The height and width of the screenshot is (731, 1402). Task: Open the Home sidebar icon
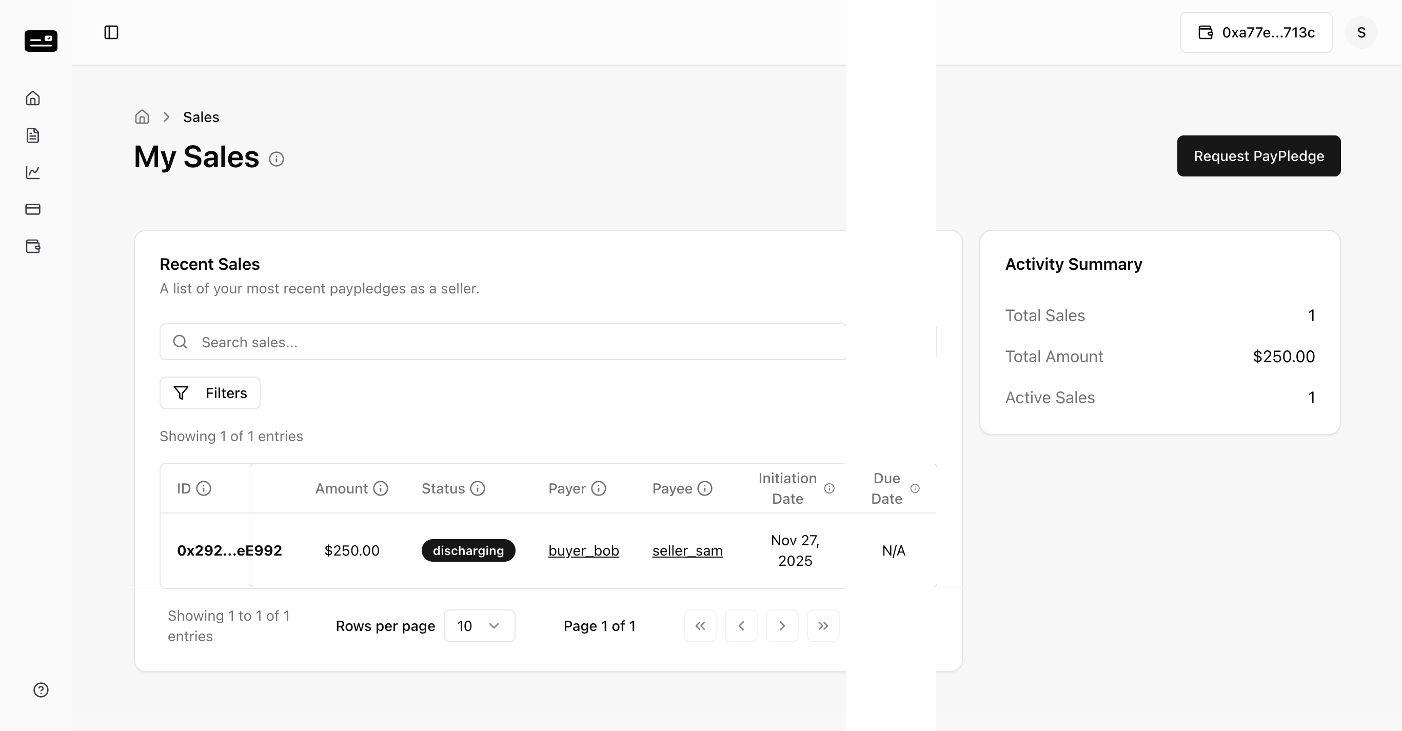click(33, 98)
